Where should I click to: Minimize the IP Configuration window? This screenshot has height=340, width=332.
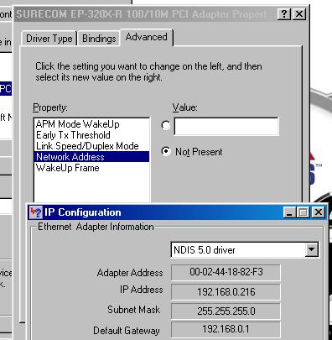click(x=289, y=212)
